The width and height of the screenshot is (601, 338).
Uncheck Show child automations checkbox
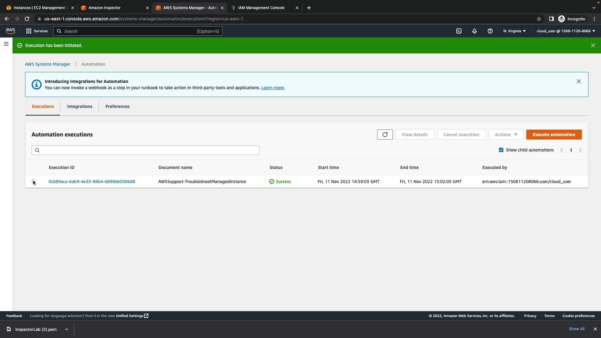point(501,150)
